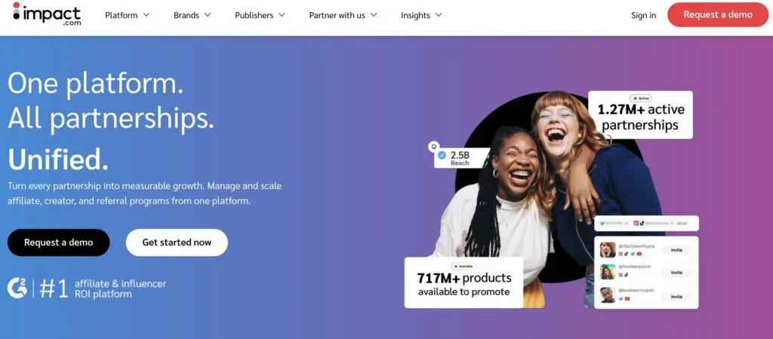Click the black Request a demo button

point(59,242)
